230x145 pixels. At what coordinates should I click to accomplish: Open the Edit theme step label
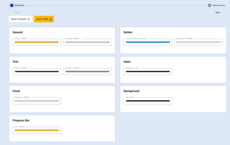coord(19,5)
